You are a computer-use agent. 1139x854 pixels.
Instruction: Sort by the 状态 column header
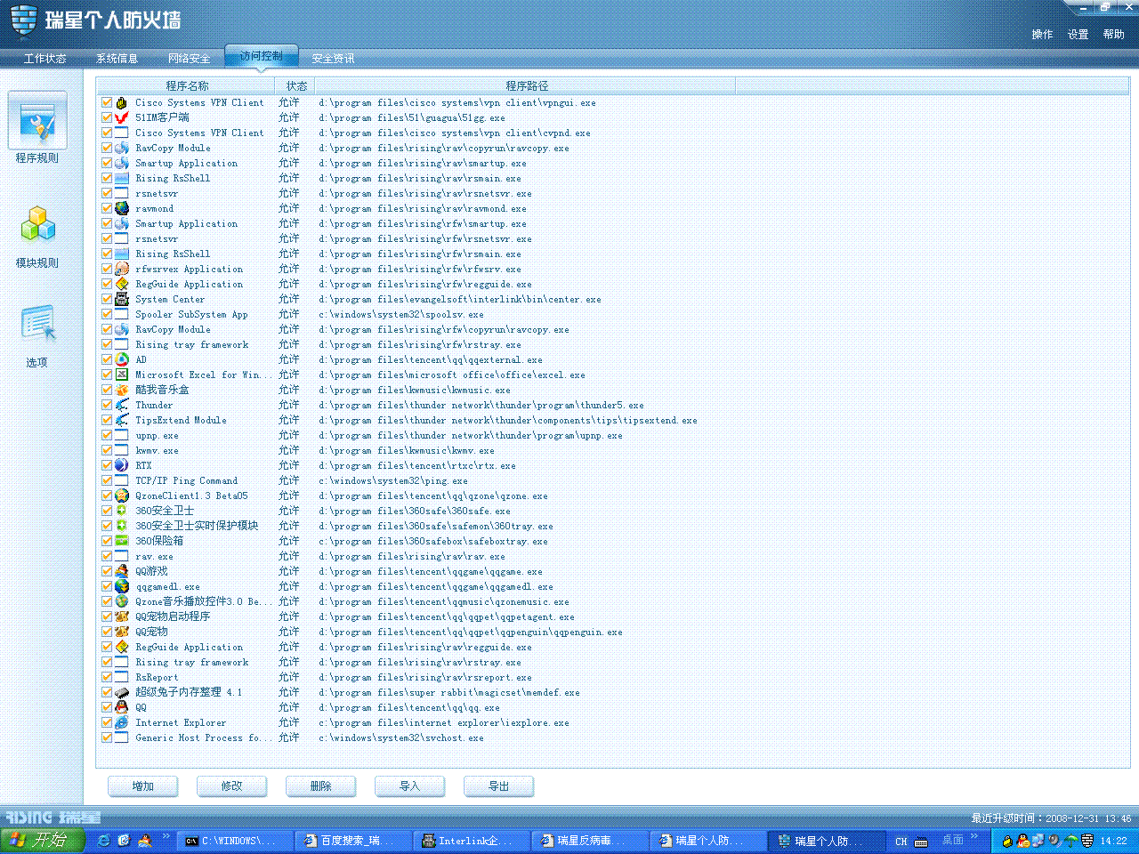pos(296,86)
